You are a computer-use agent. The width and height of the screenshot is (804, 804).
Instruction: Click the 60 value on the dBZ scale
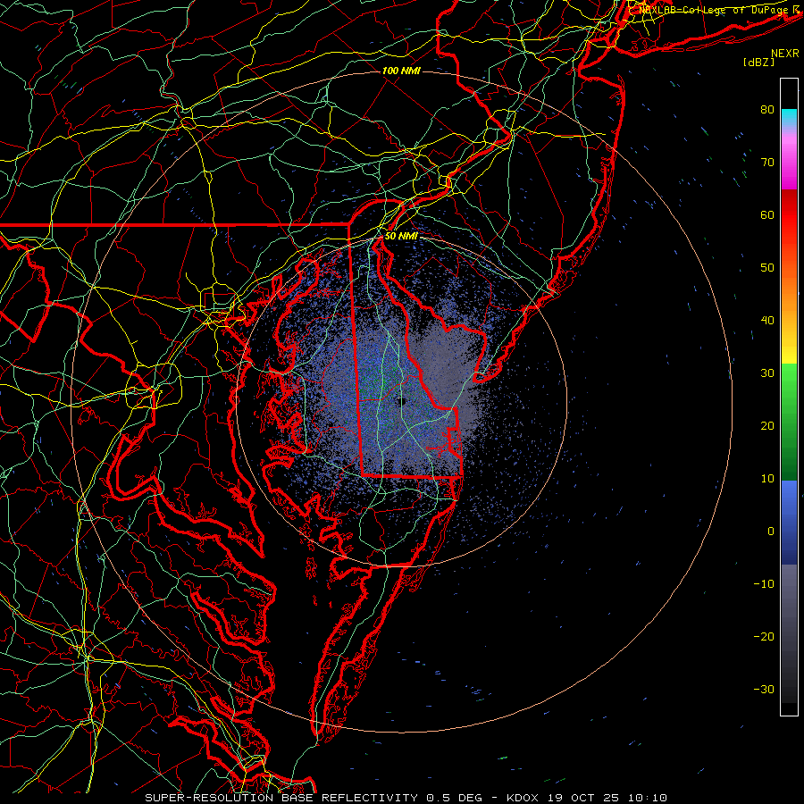pos(767,215)
